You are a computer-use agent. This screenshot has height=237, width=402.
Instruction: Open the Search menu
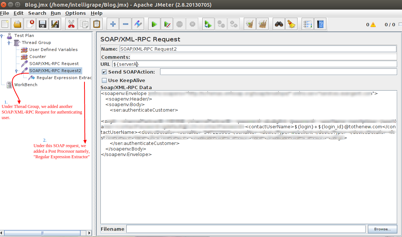point(37,13)
